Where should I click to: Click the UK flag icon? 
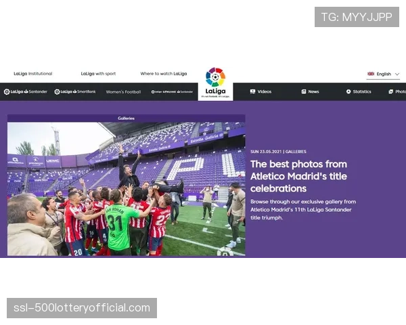point(371,74)
